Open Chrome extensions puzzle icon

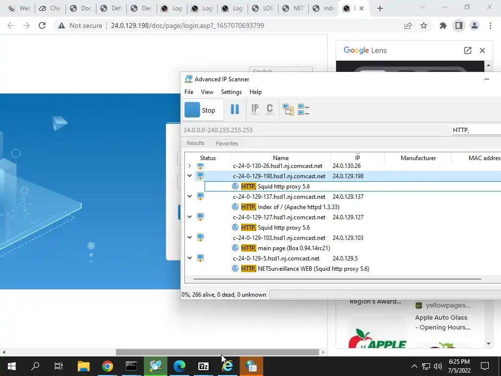click(443, 25)
